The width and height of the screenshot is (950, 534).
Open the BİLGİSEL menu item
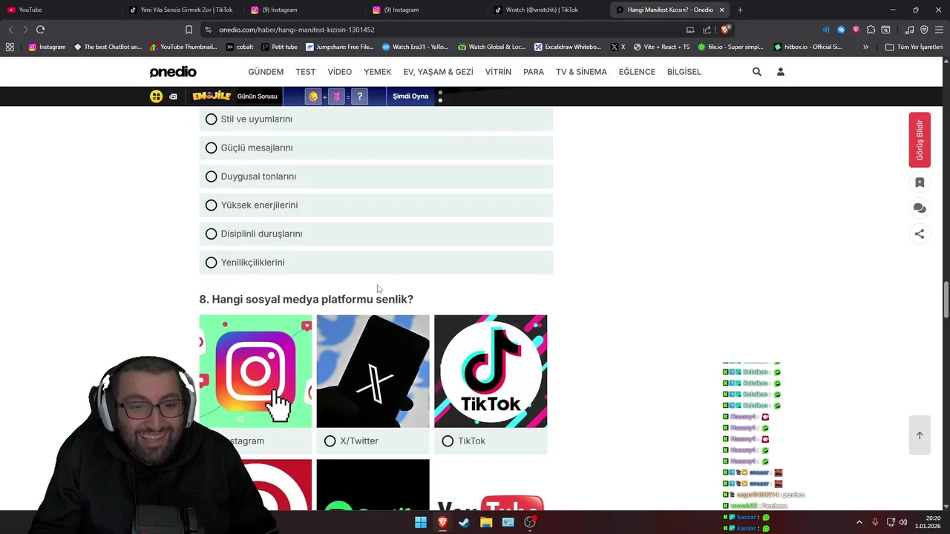pos(684,72)
